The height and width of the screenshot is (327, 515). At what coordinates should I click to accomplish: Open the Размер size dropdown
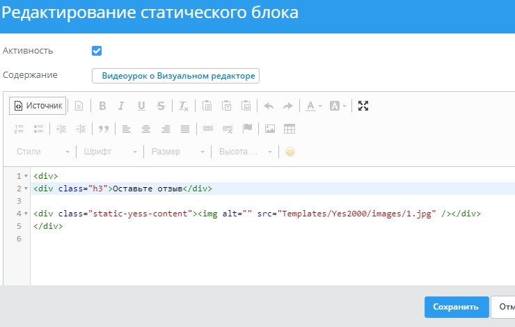(x=177, y=152)
